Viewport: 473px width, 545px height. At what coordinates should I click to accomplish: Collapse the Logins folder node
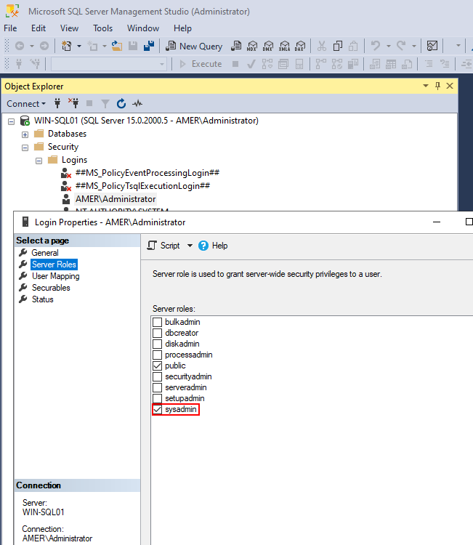pos(39,161)
